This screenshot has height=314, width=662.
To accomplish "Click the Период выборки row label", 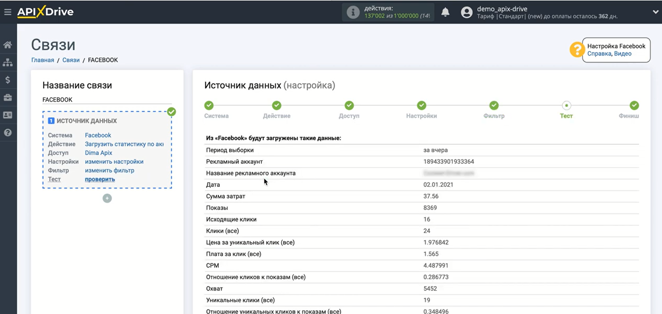I will (230, 150).
